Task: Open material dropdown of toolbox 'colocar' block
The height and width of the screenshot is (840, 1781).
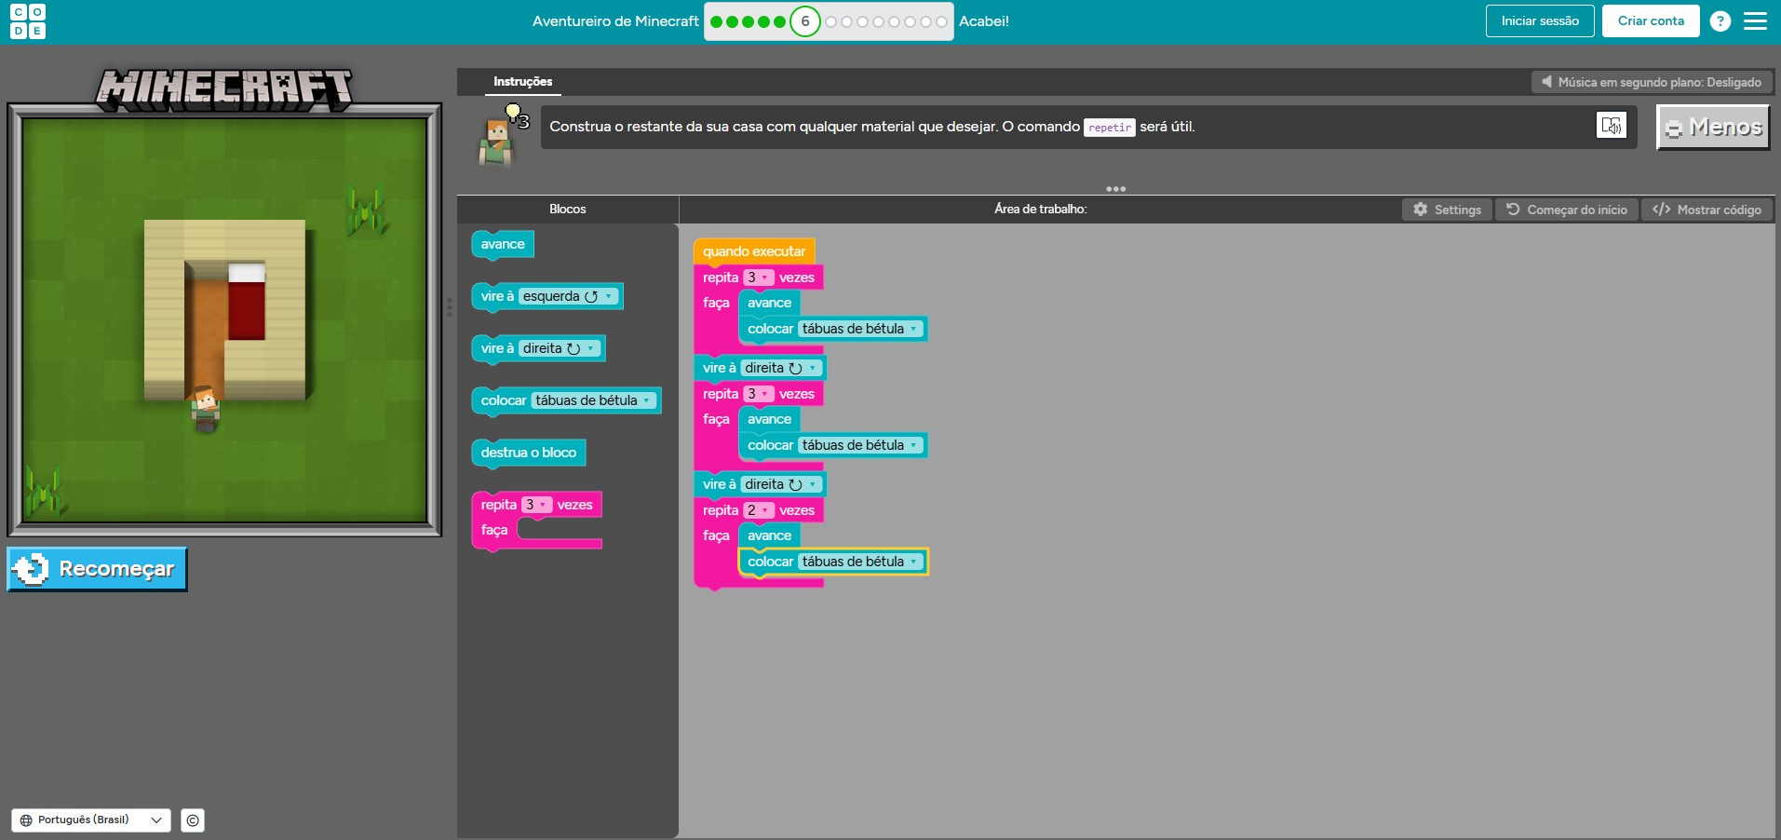Action: click(x=593, y=400)
